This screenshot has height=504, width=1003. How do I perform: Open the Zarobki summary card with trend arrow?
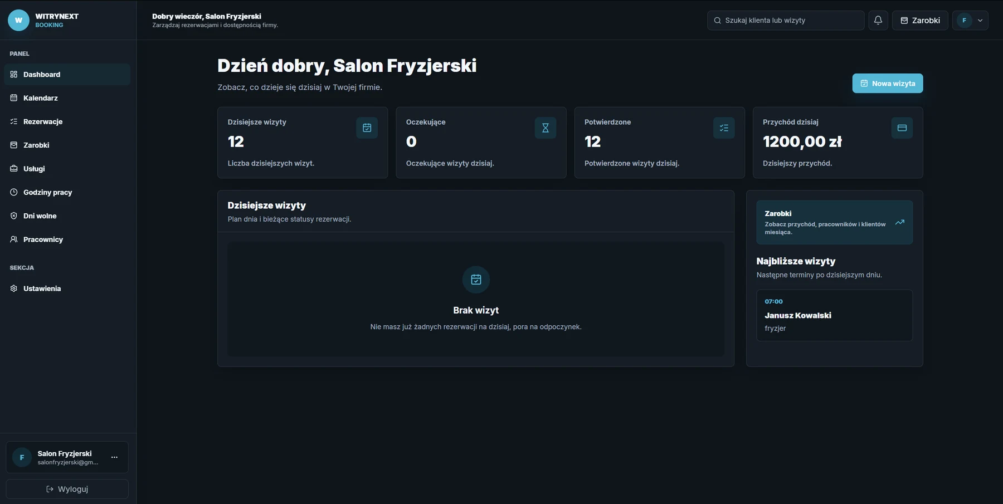pyautogui.click(x=835, y=222)
